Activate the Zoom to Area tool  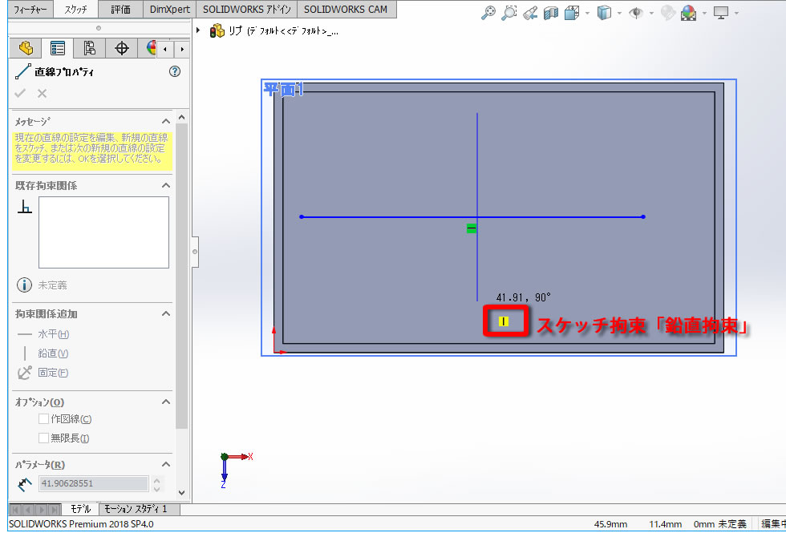point(508,13)
